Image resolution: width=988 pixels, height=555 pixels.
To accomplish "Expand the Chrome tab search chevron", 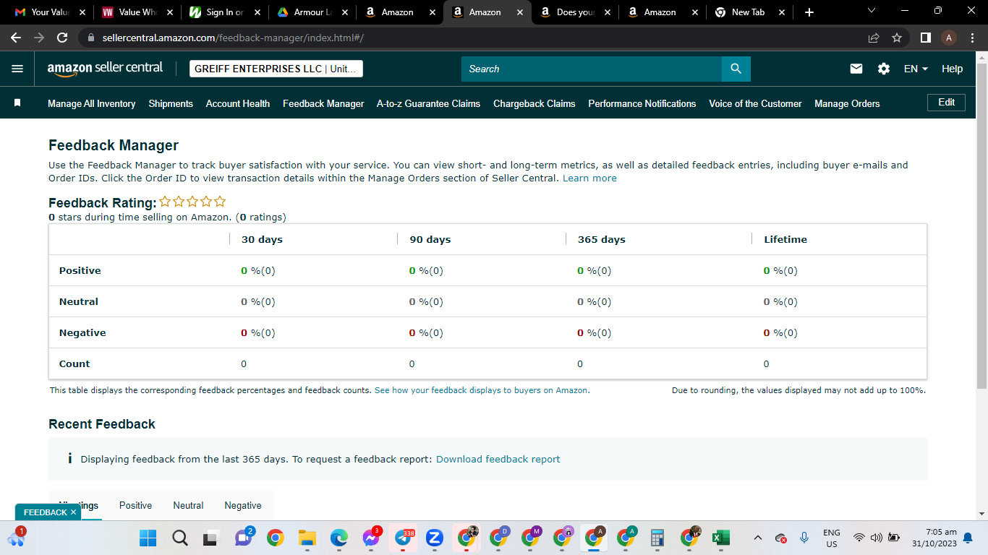I will pyautogui.click(x=871, y=11).
